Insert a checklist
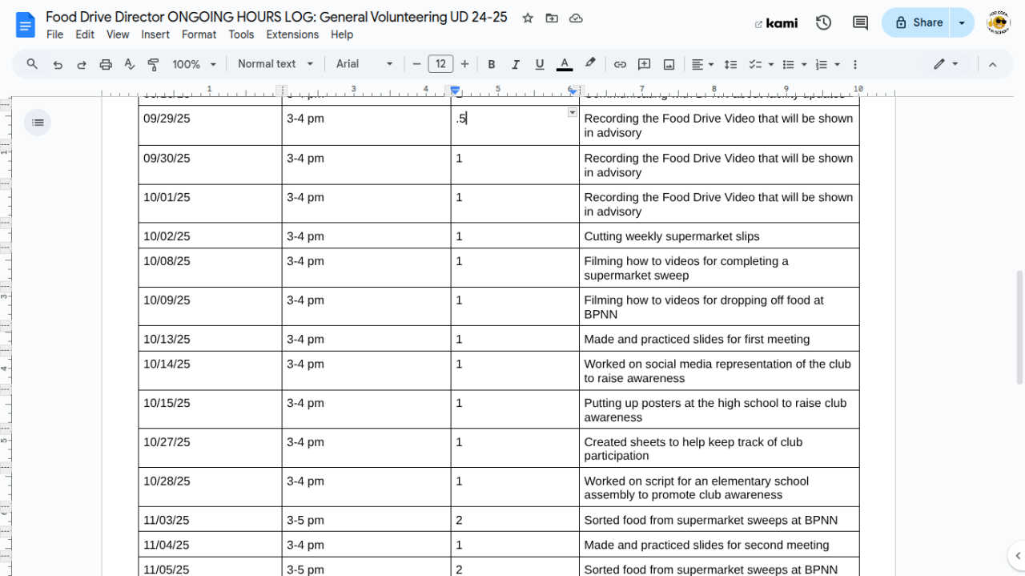This screenshot has width=1025, height=576. coord(754,64)
